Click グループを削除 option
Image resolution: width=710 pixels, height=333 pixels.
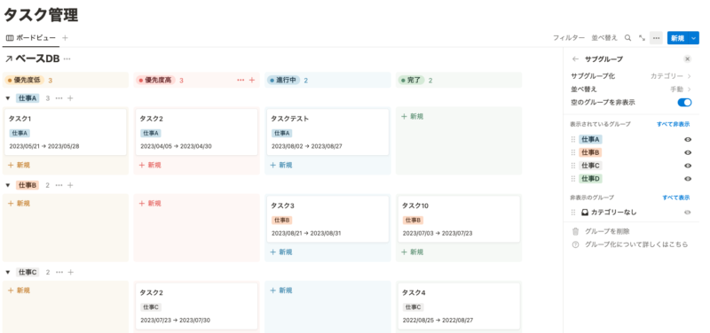[607, 231]
